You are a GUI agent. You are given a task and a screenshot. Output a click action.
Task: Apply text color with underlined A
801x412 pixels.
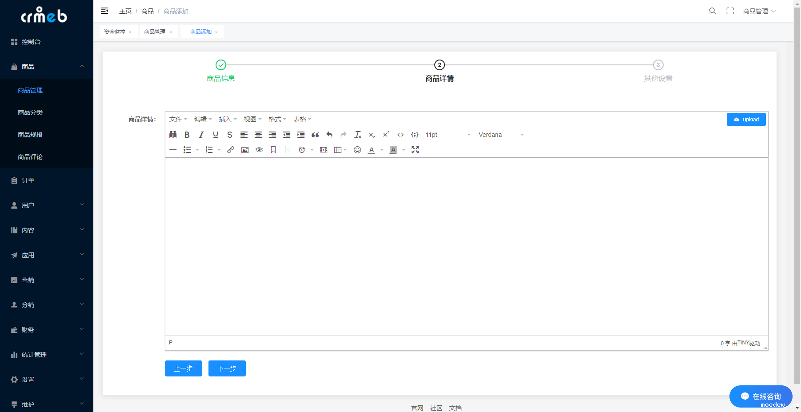tap(372, 150)
